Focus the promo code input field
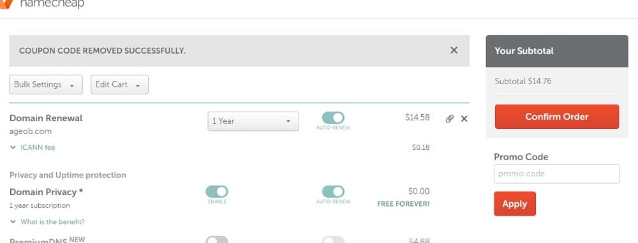638x243 pixels. point(556,174)
